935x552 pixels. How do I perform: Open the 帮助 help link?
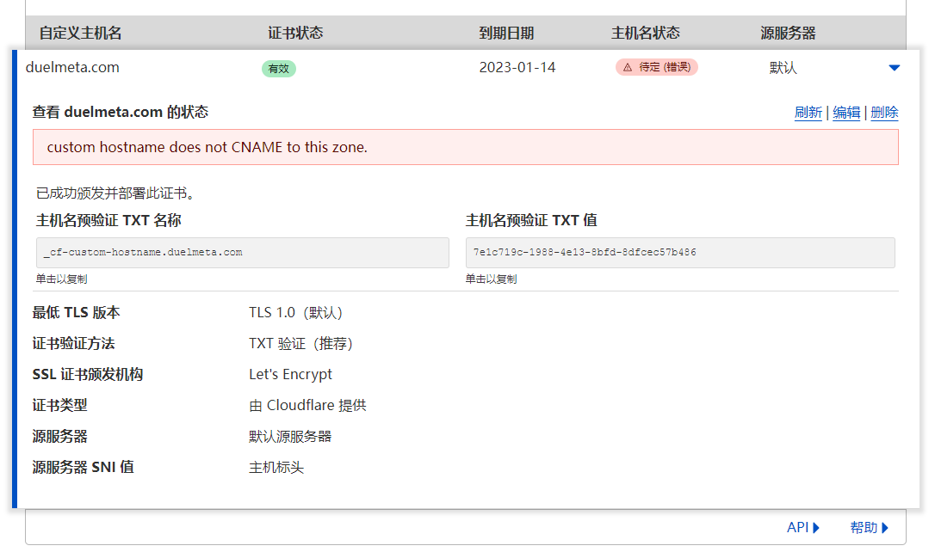[870, 528]
